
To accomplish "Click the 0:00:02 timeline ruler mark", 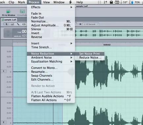I will (x=107, y=45).
